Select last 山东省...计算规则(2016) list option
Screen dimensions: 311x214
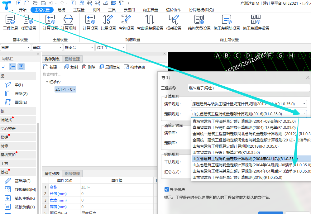coord(251,177)
